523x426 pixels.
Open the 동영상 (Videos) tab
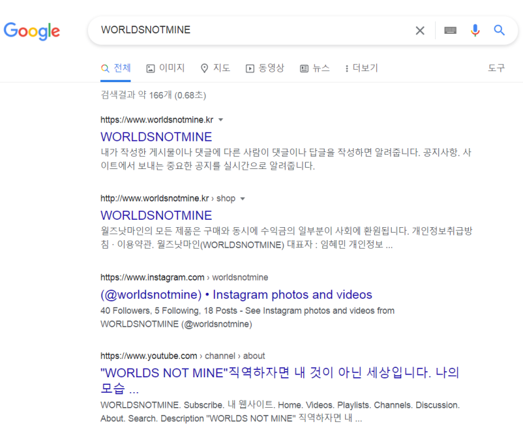point(265,68)
